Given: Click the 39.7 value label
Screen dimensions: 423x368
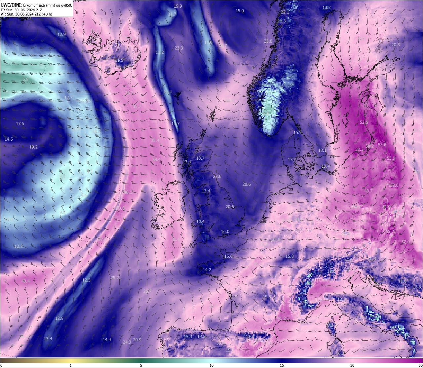Looking at the screenshot, I should (137, 107).
